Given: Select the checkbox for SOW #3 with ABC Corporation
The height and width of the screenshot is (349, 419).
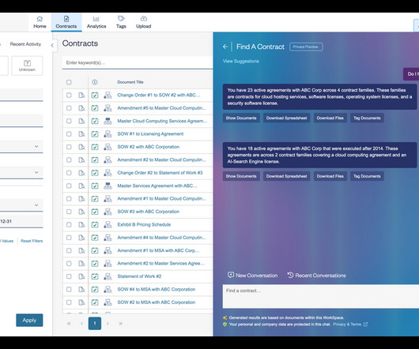Looking at the screenshot, I should 69,212.
